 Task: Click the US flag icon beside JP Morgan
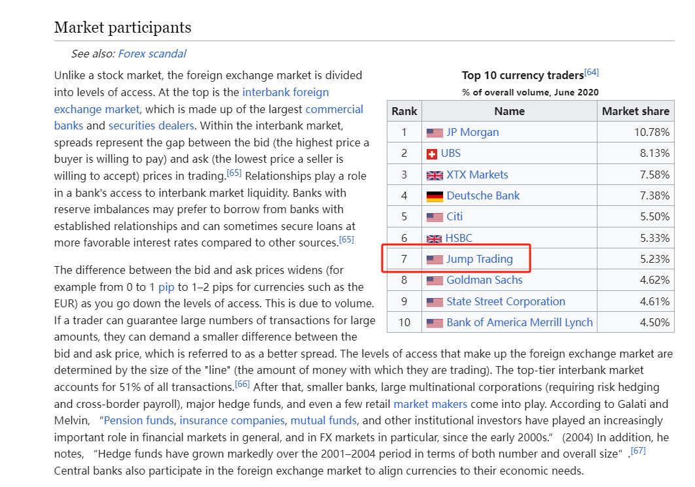[435, 133]
